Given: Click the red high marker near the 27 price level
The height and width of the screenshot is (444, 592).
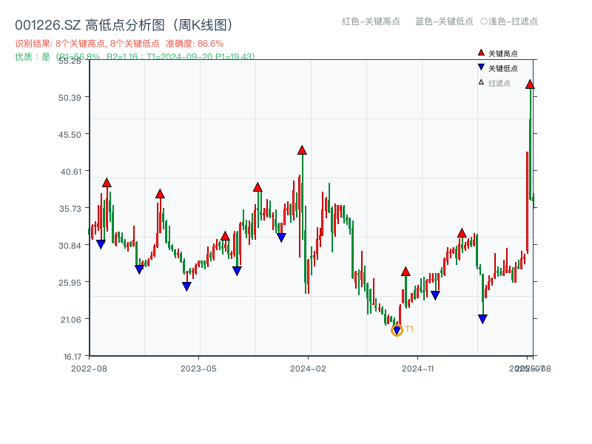Looking at the screenshot, I should pyautogui.click(x=406, y=272).
